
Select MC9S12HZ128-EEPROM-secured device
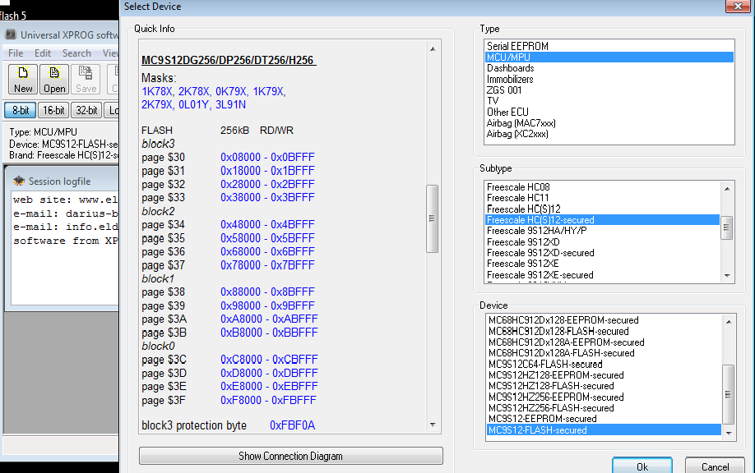click(604, 375)
